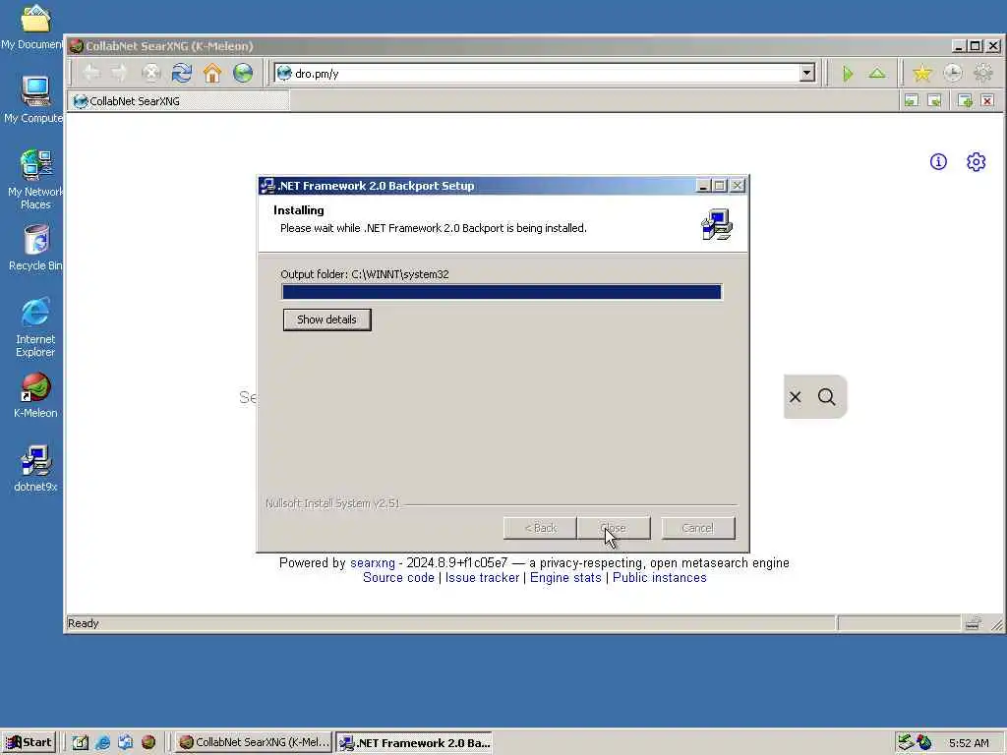Open the My Computer desktop icon
The image size is (1007, 755).
tap(35, 99)
